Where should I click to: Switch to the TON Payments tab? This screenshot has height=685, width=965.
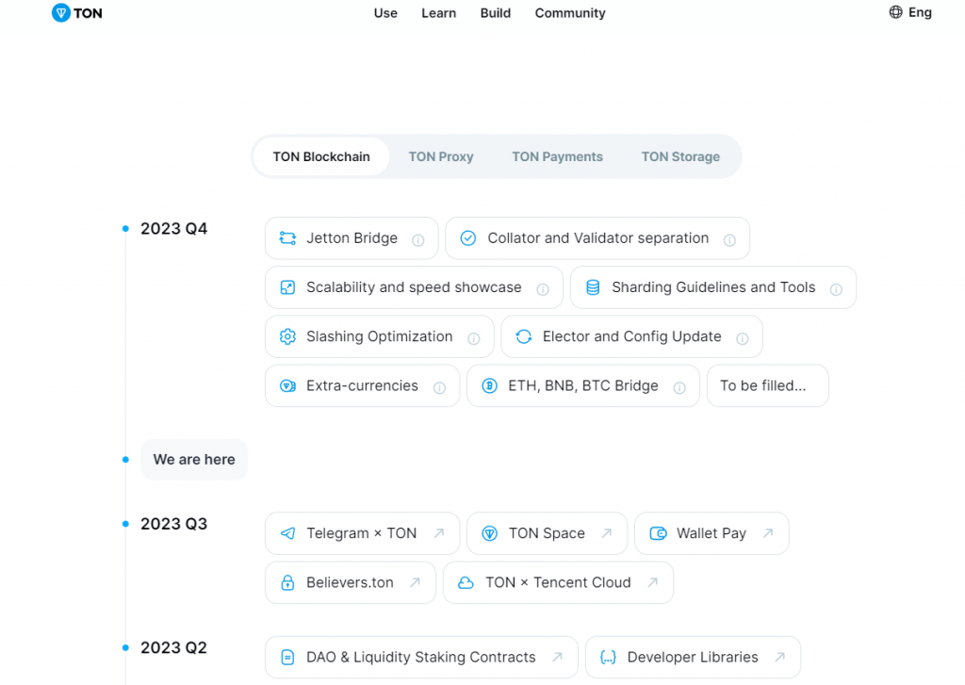(x=557, y=157)
